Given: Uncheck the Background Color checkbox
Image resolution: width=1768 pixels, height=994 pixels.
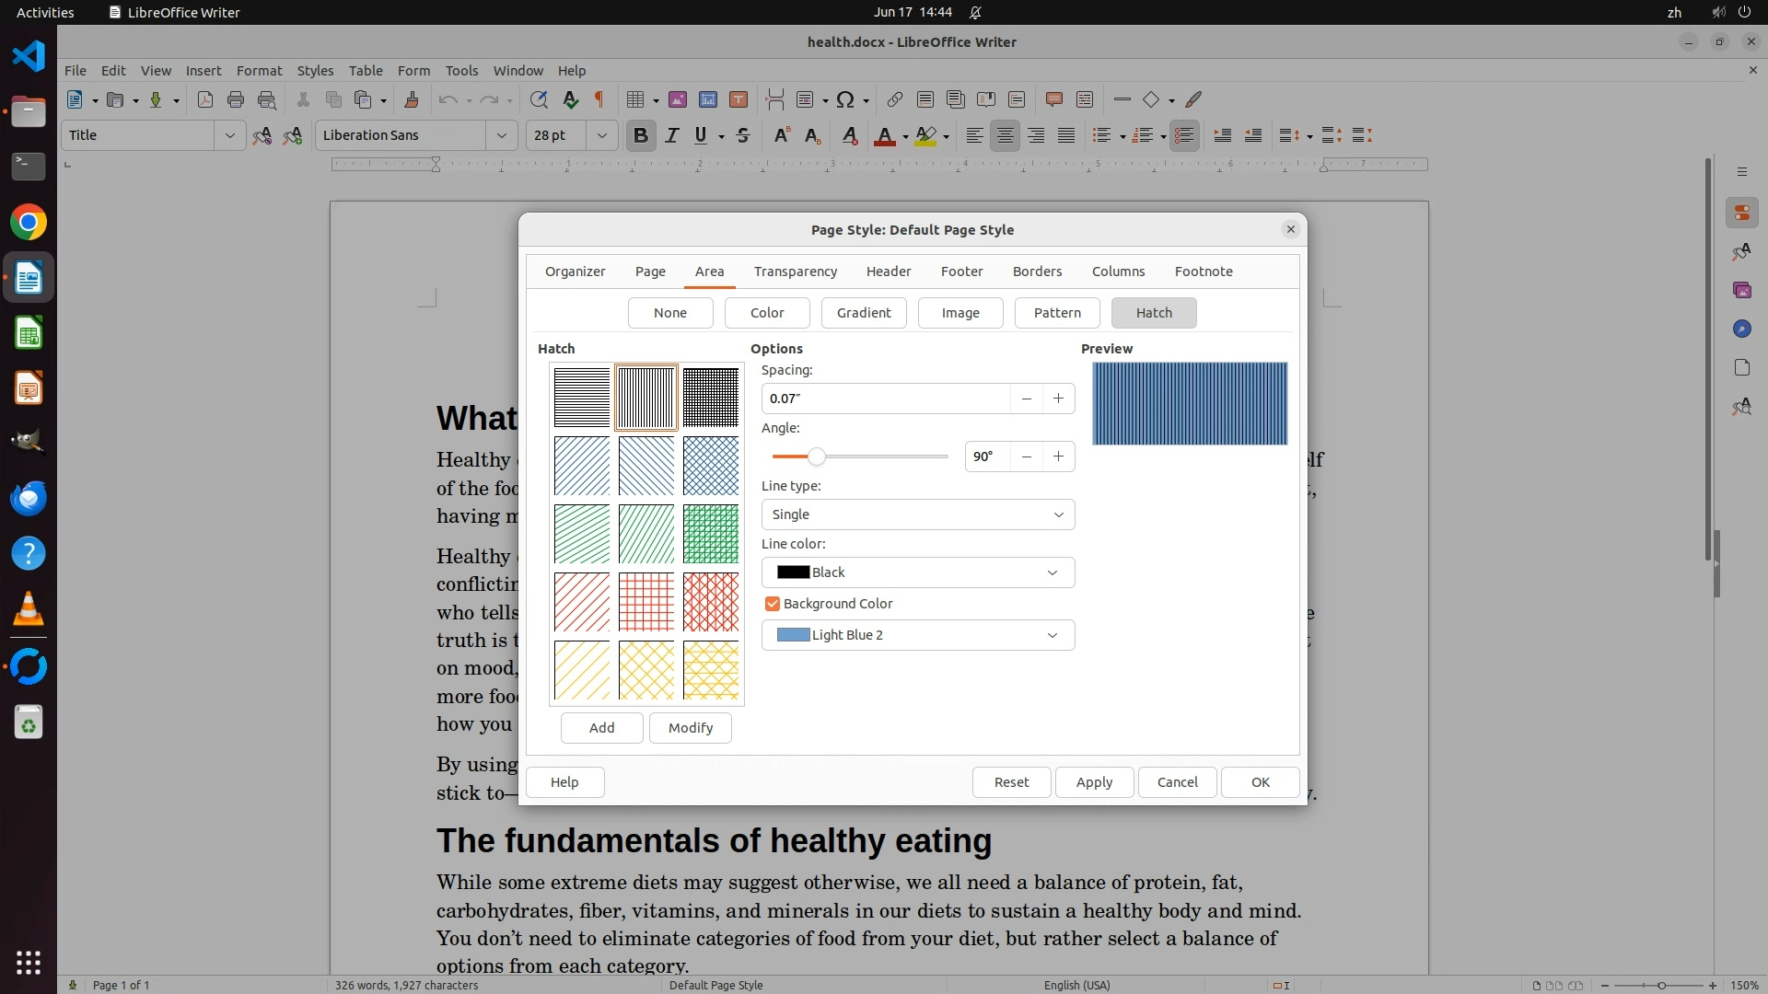Looking at the screenshot, I should coord(773,604).
